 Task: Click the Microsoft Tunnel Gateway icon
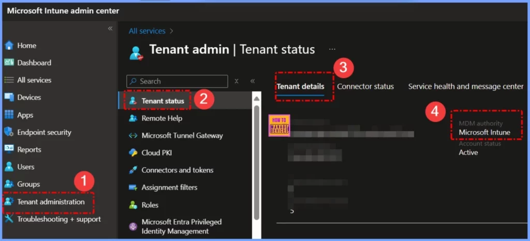point(133,136)
